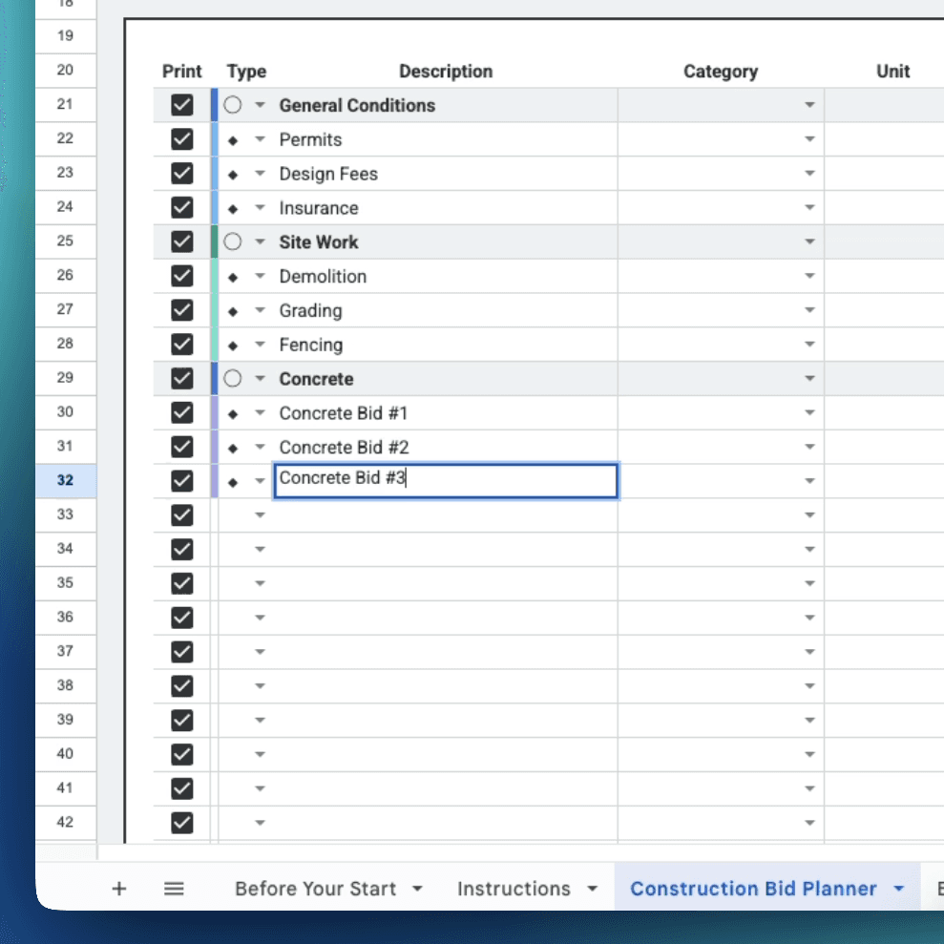
Task: Click the circle type icon beside Concrete
Action: (x=232, y=379)
